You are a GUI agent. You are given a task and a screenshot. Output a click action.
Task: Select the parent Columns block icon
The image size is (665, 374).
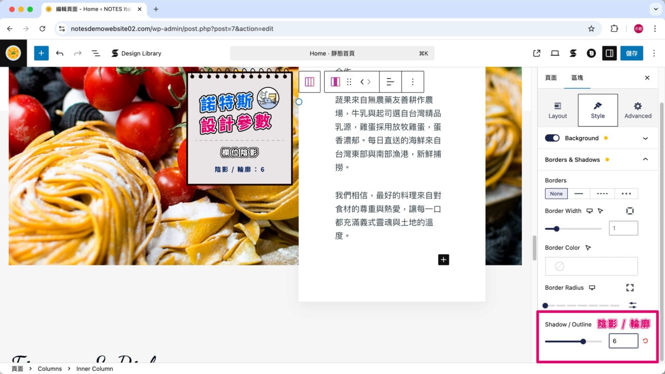(309, 82)
